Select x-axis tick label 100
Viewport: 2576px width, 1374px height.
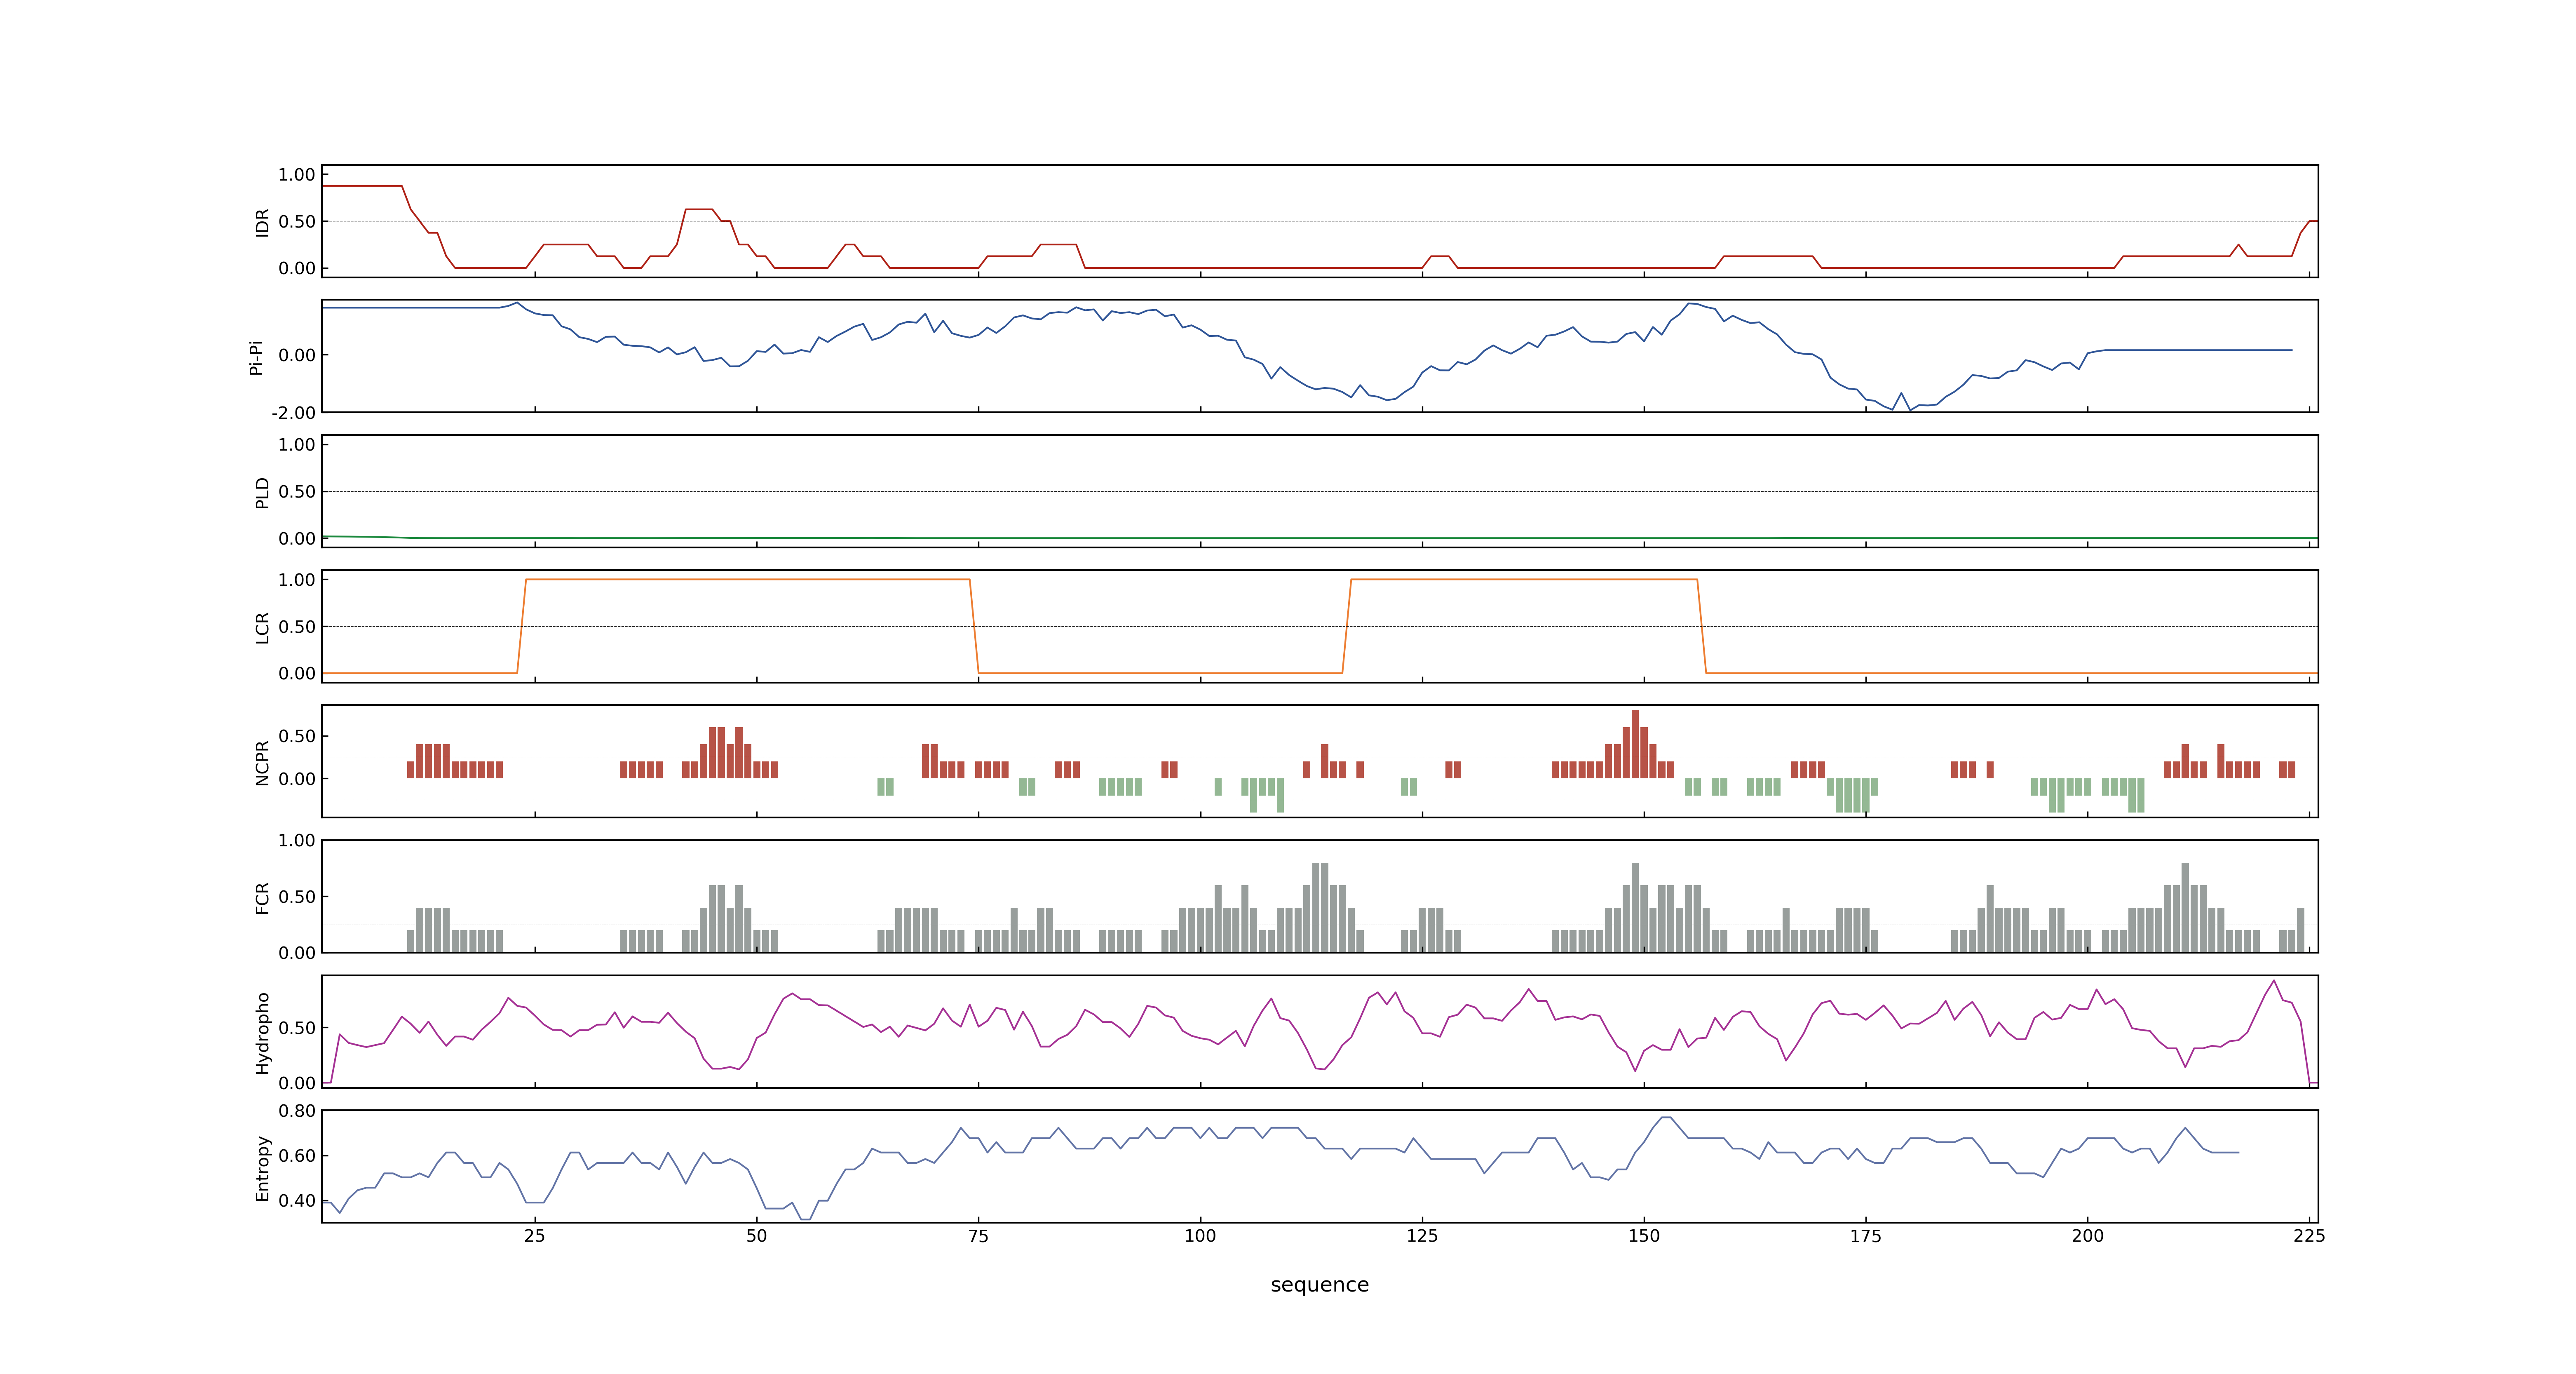click(x=1200, y=1236)
